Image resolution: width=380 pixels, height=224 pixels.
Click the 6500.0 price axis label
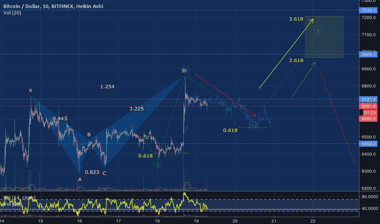[369, 137]
